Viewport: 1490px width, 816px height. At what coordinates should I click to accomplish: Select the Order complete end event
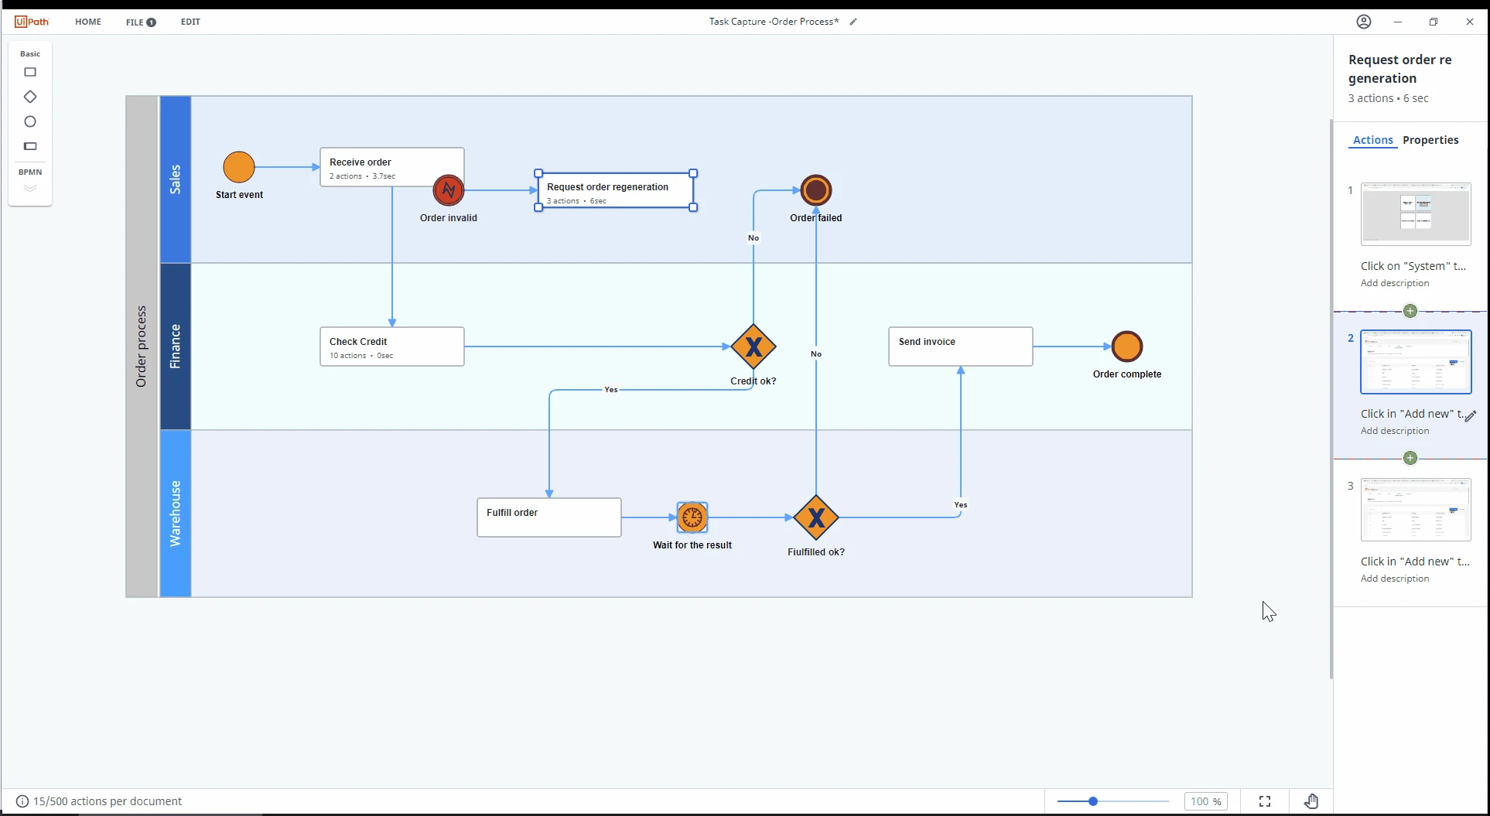(1127, 347)
